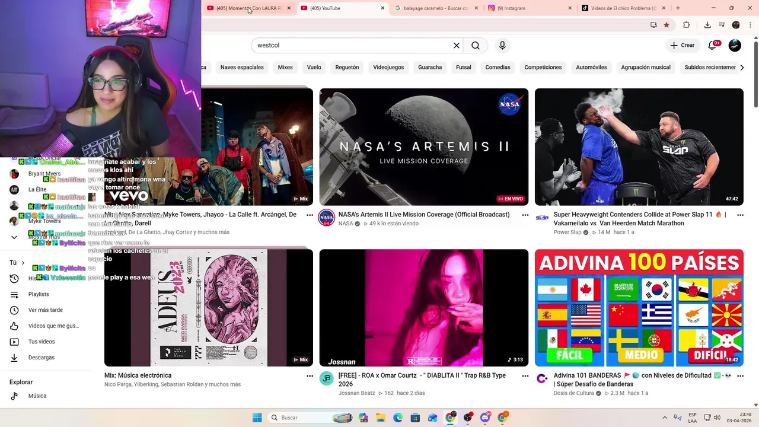
Task: Open the notifications bell
Action: (713, 45)
